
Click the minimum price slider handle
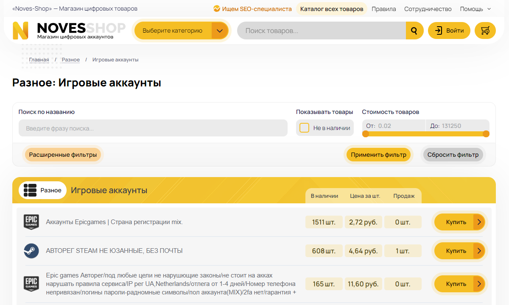(366, 134)
